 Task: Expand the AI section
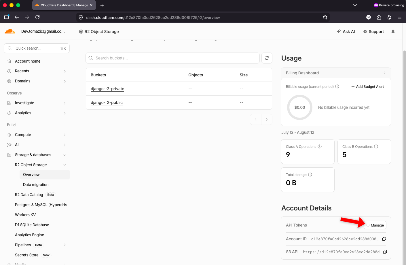click(x=65, y=145)
